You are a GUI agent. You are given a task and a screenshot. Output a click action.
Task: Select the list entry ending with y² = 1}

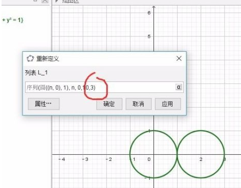[x=12, y=20]
